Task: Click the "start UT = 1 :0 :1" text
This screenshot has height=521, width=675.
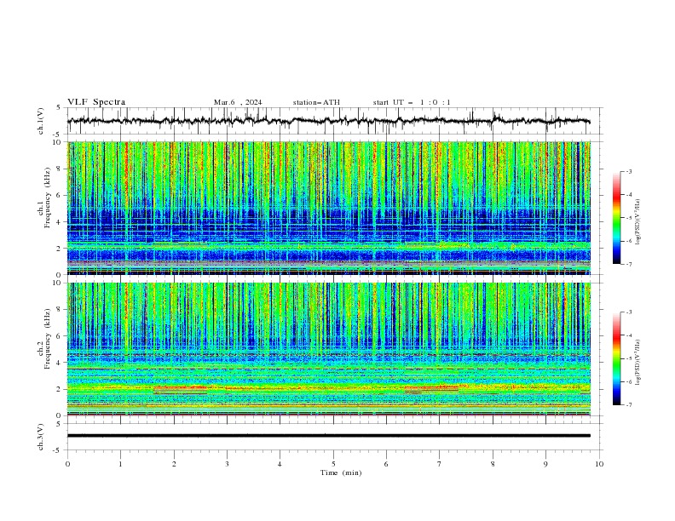Action: [x=412, y=102]
